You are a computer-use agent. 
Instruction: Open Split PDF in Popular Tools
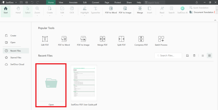click(x=121, y=41)
